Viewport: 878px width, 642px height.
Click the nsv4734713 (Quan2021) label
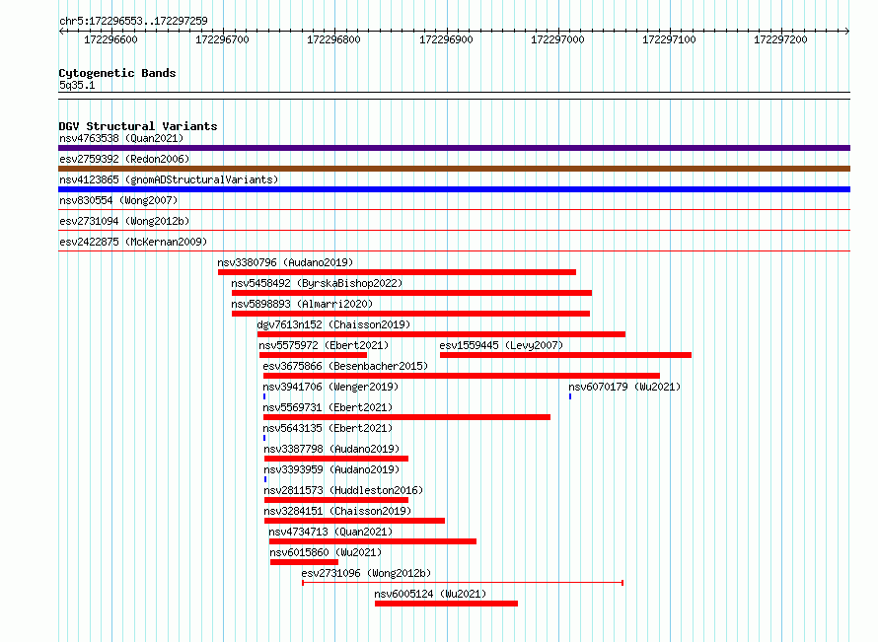point(330,532)
